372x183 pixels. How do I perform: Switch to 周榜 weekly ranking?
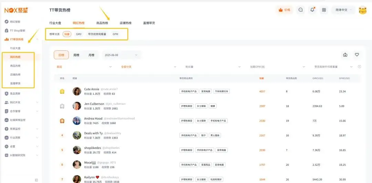point(76,55)
